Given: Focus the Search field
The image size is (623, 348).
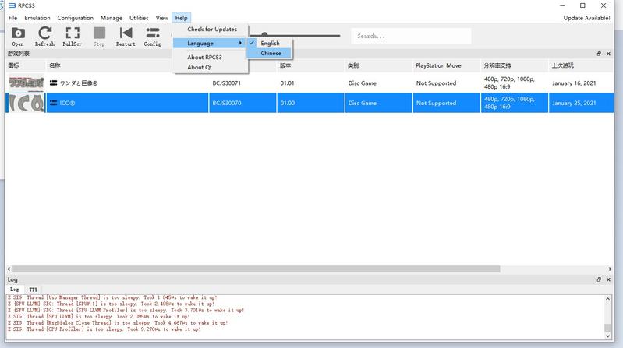Looking at the screenshot, I should (411, 36).
